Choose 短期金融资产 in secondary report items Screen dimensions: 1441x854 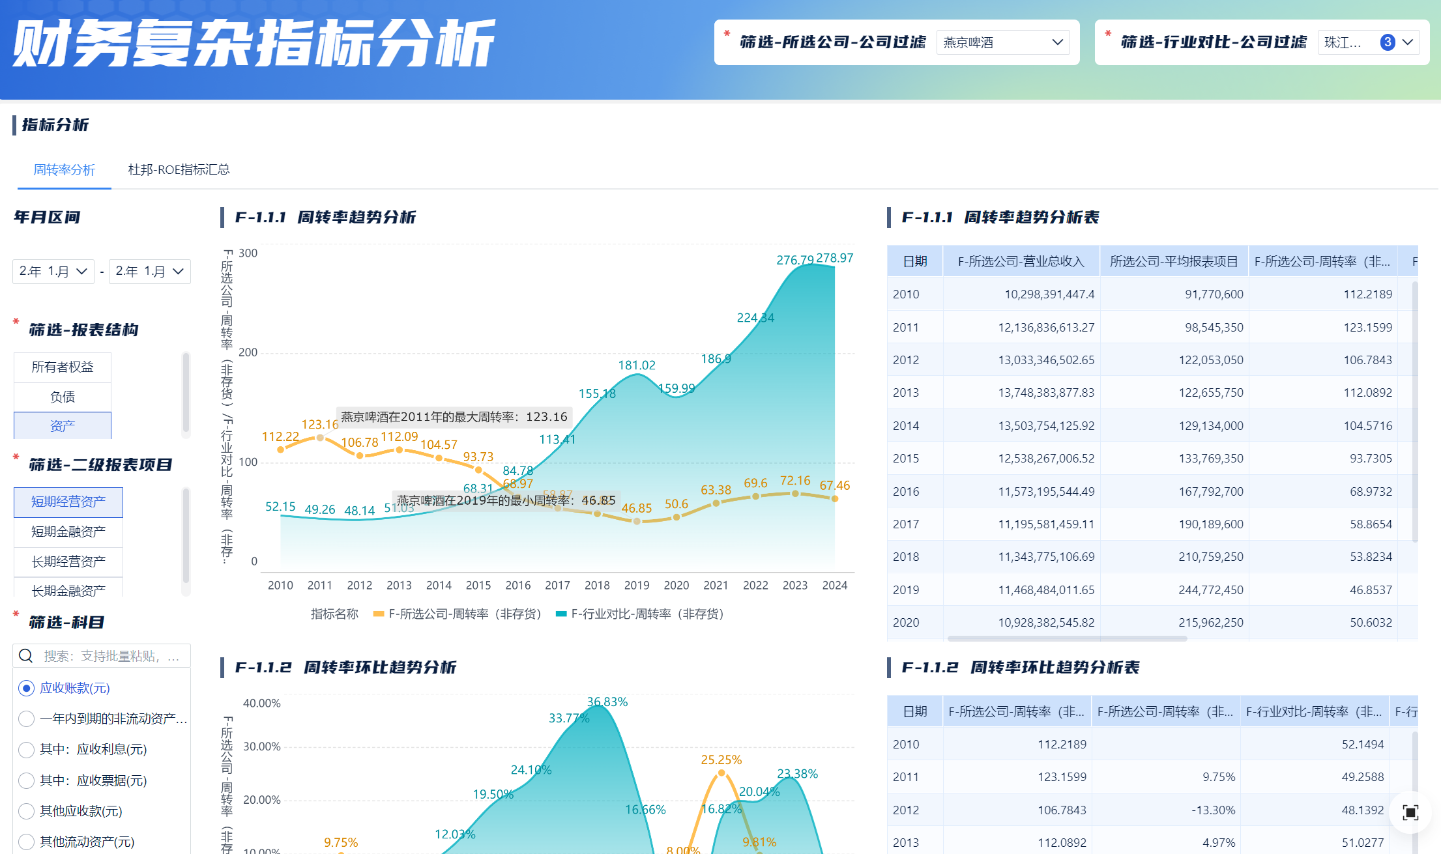[68, 532]
